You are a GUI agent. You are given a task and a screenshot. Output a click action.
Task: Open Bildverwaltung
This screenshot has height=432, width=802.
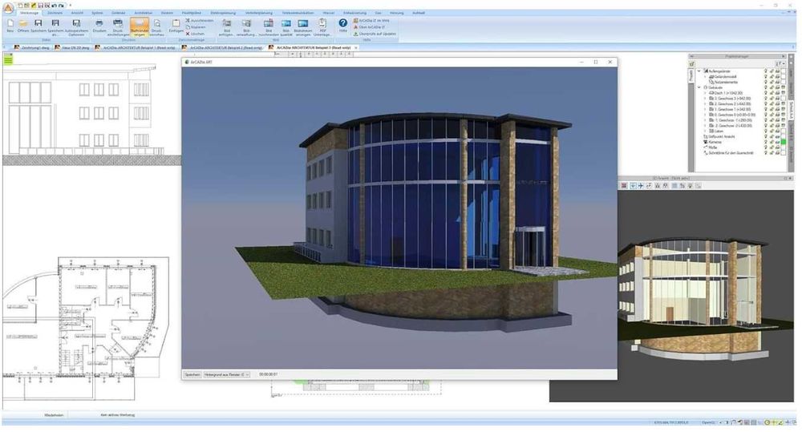pyautogui.click(x=246, y=26)
